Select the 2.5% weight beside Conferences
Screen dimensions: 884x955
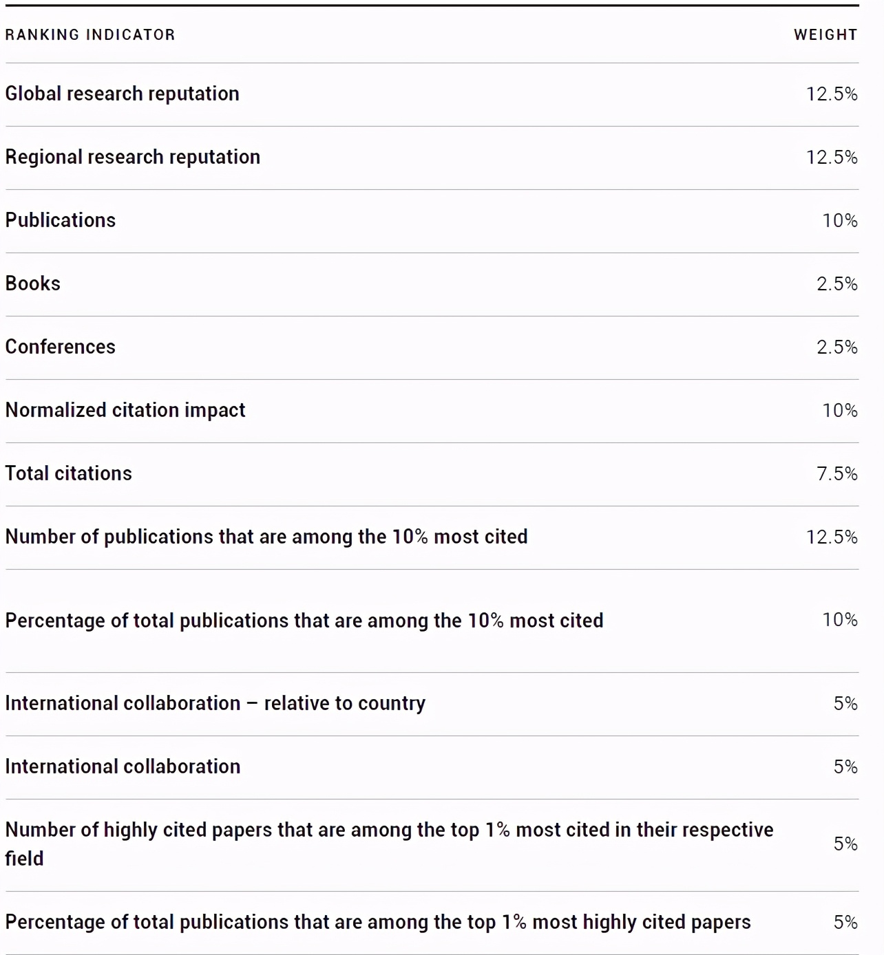tap(837, 347)
